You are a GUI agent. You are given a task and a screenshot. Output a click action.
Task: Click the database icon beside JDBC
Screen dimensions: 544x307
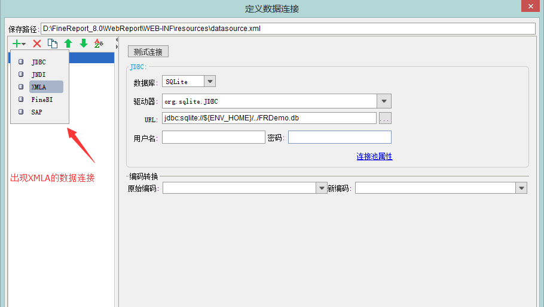(21, 62)
